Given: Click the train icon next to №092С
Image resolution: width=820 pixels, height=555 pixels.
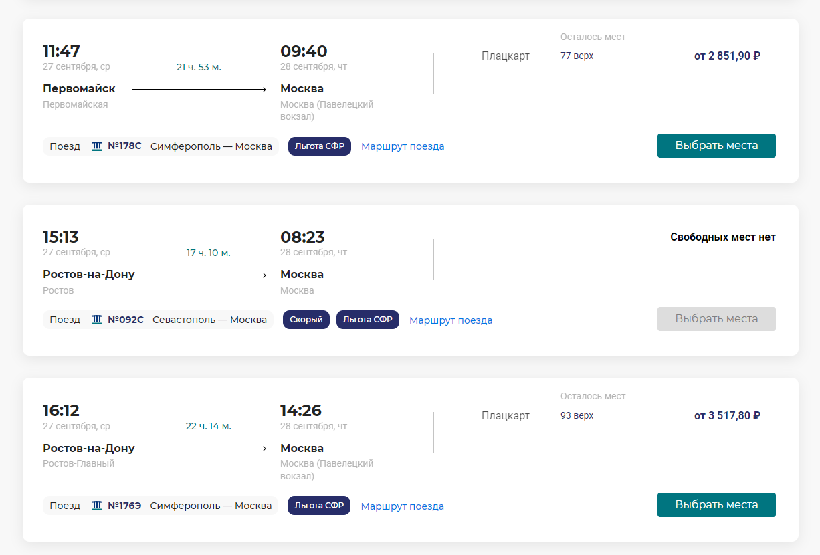Looking at the screenshot, I should point(97,320).
